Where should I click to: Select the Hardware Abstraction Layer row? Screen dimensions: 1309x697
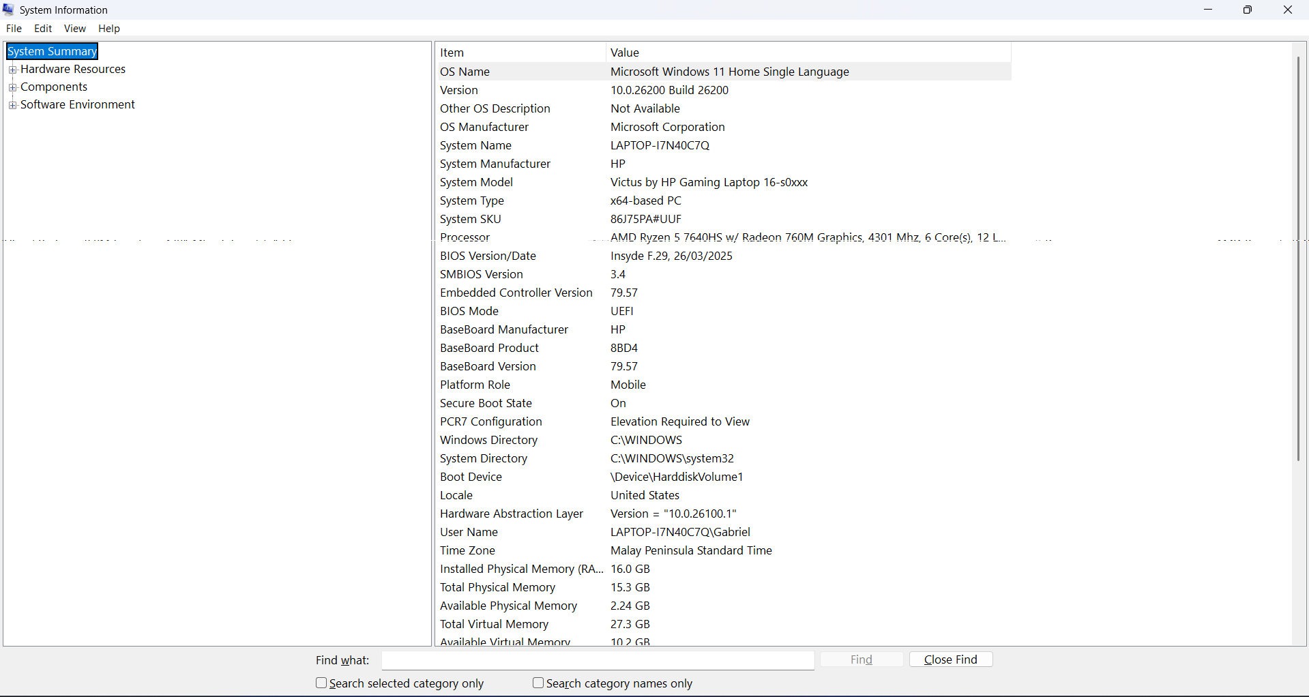pos(723,514)
